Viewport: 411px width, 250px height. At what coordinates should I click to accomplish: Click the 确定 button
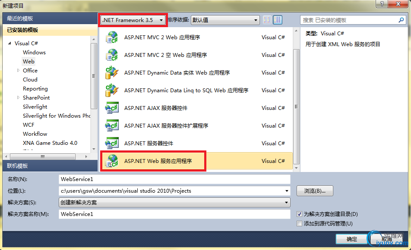351,239
